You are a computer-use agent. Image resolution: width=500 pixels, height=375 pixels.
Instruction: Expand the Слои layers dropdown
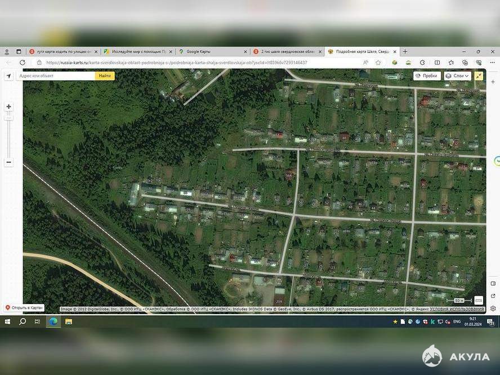(457, 75)
